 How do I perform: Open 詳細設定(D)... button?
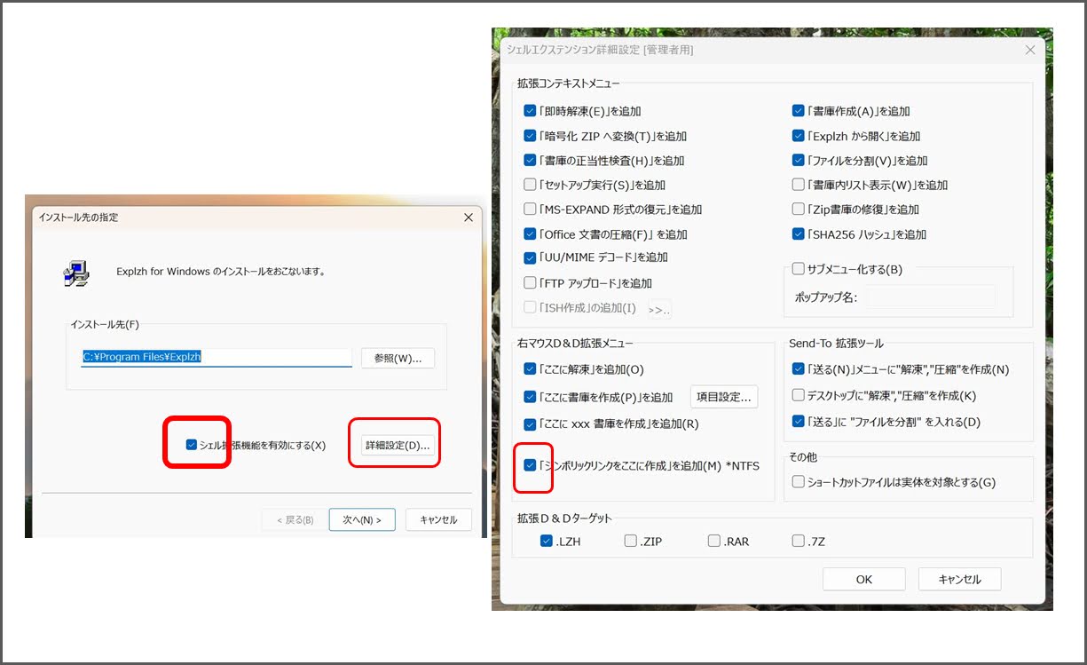click(398, 445)
